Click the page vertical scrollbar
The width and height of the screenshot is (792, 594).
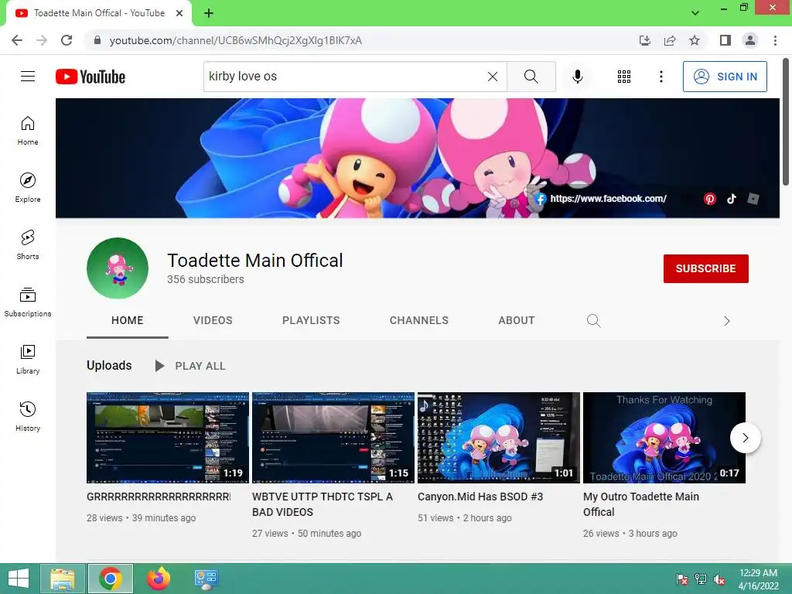point(786,121)
